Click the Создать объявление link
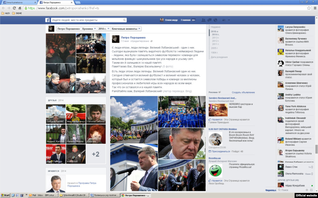The height and width of the screenshot is (198, 318). [243, 92]
